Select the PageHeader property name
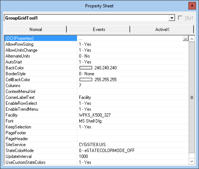 (x=17, y=139)
